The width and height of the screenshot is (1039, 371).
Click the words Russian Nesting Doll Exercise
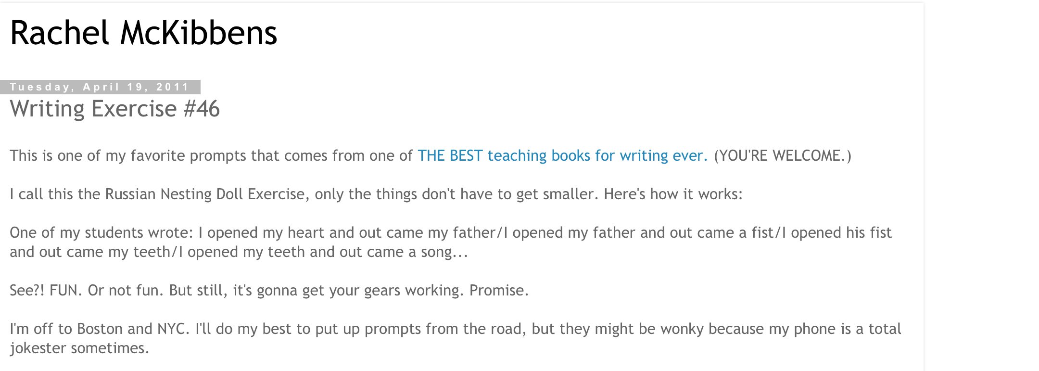pyautogui.click(x=205, y=194)
